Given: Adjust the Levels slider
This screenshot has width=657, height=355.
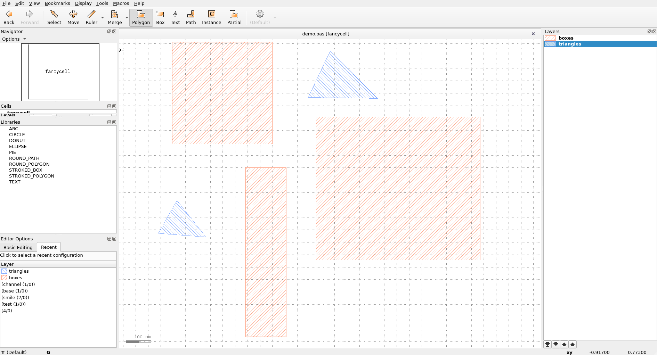Looking at the screenshot, I should pyautogui.click(x=43, y=115).
